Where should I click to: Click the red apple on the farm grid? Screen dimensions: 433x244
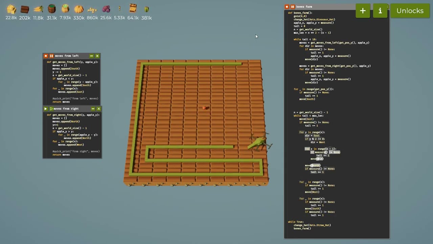click(204, 108)
